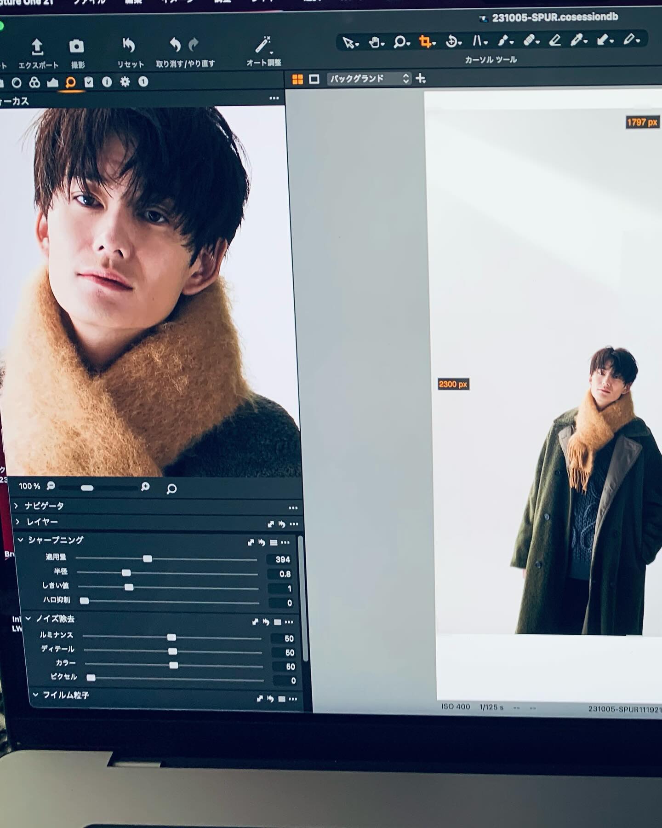The image size is (662, 828).
Task: Click the ISO 400 exposure info text
Action: click(x=456, y=707)
